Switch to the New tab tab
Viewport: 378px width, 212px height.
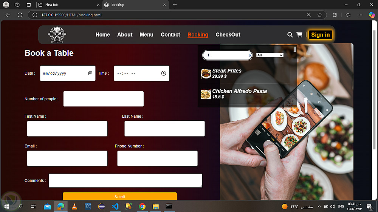tap(69, 5)
